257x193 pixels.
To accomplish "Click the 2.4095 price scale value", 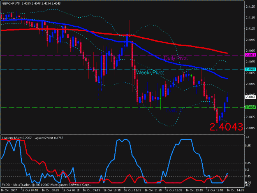I will [x=250, y=40].
